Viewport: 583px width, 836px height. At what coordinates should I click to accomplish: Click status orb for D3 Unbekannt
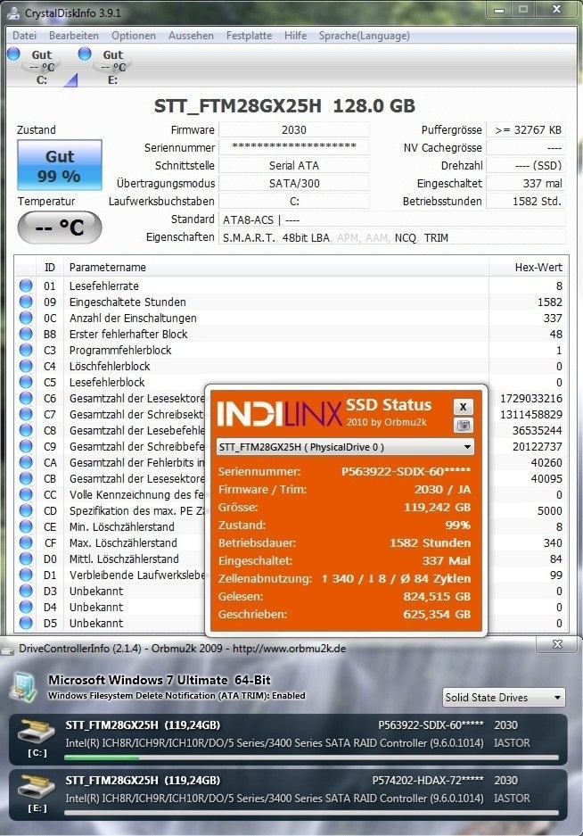tap(26, 591)
